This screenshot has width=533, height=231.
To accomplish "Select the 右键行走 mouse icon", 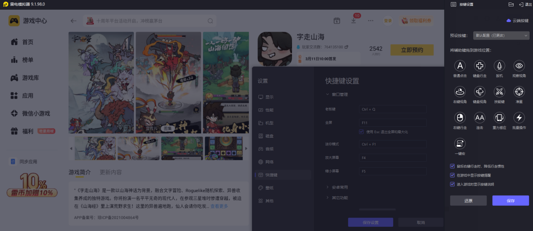I will [460, 118].
